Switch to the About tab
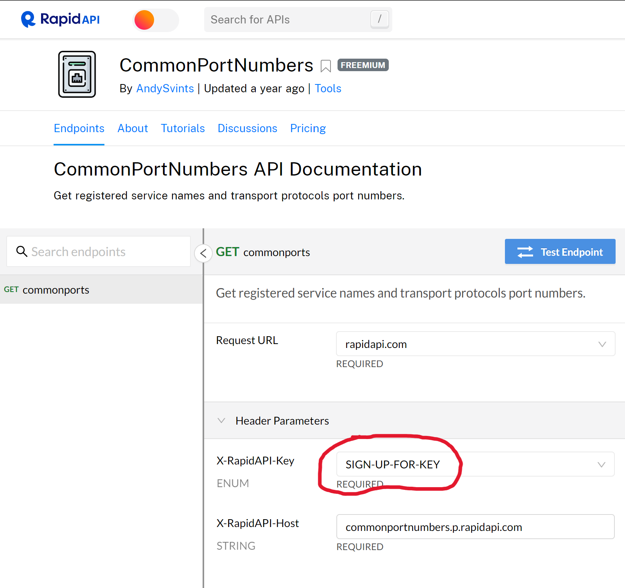This screenshot has width=625, height=588. pos(133,128)
